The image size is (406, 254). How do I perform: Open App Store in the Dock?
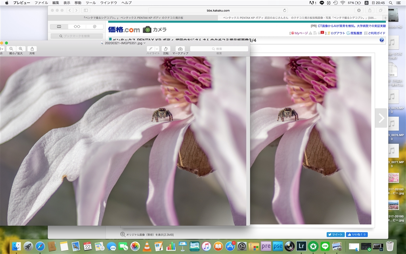pos(230,246)
